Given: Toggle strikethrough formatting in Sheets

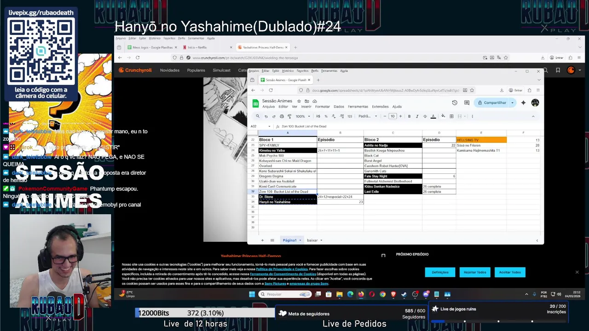Looking at the screenshot, I should coord(425,116).
